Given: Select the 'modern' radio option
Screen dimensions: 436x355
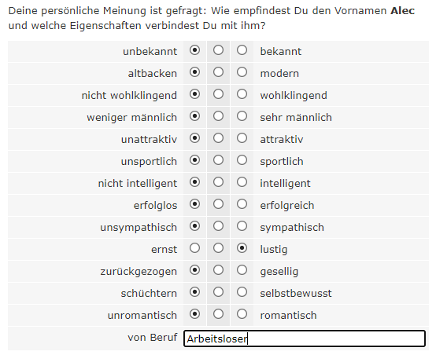Looking at the screenshot, I should (x=242, y=72).
